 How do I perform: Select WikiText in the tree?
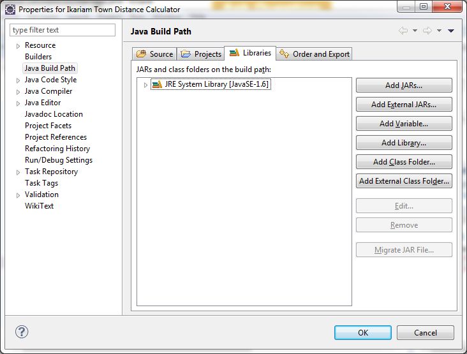40,206
